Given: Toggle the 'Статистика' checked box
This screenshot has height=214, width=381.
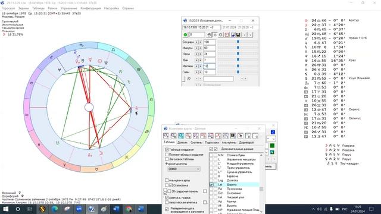Looking at the screenshot, I should pos(171,185).
